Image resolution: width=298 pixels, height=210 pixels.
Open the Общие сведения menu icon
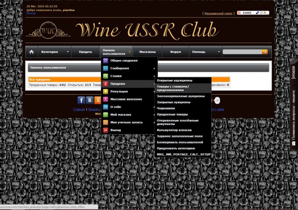point(106,61)
